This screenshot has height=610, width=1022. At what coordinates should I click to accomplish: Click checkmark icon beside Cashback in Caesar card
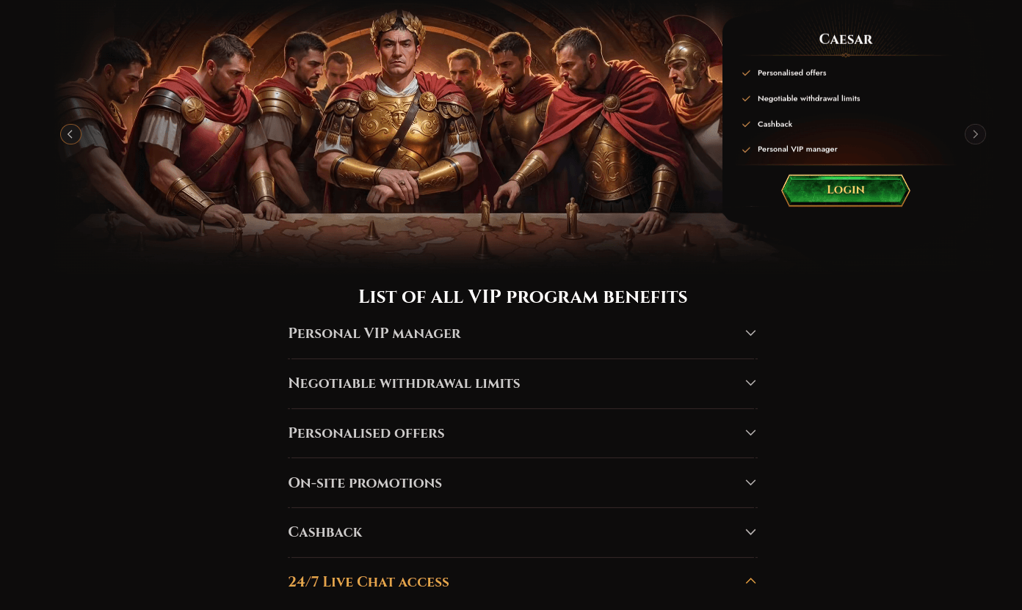click(746, 125)
